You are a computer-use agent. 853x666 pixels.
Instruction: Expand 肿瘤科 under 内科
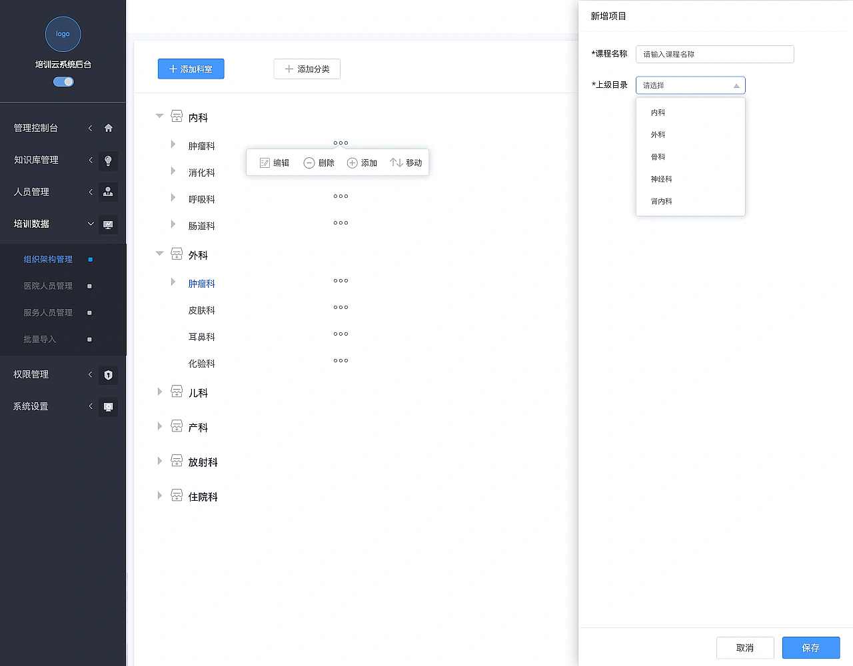[173, 145]
